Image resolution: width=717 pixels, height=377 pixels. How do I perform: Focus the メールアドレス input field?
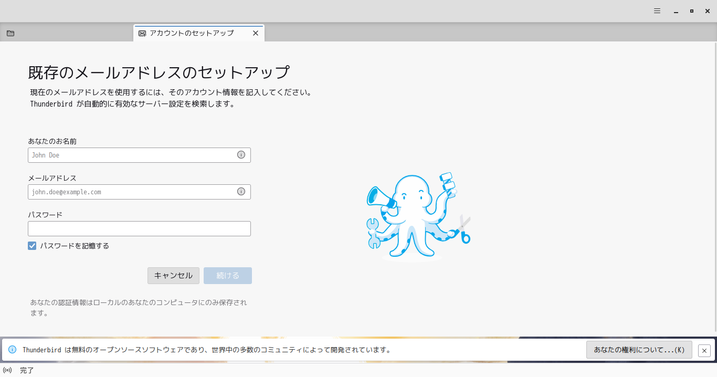click(x=139, y=192)
